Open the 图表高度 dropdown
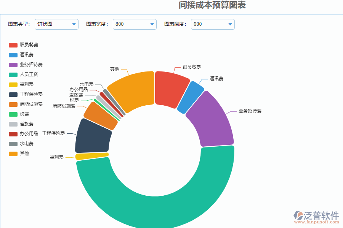The width and height of the screenshot is (343, 228). tap(213, 24)
